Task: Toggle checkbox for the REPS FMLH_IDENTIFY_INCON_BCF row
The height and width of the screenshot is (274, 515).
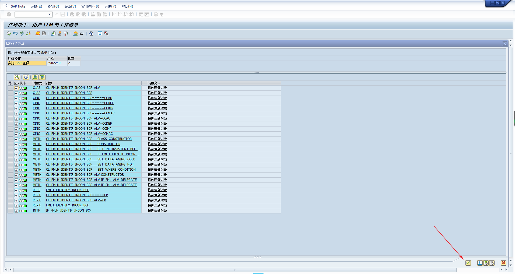Action: [16, 190]
